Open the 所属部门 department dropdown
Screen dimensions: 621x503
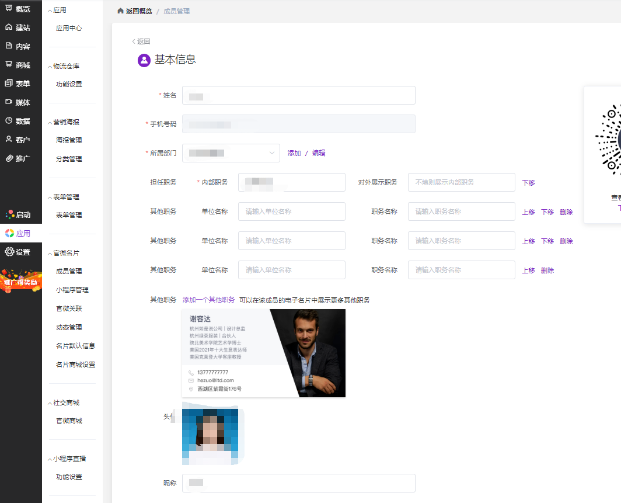point(231,153)
